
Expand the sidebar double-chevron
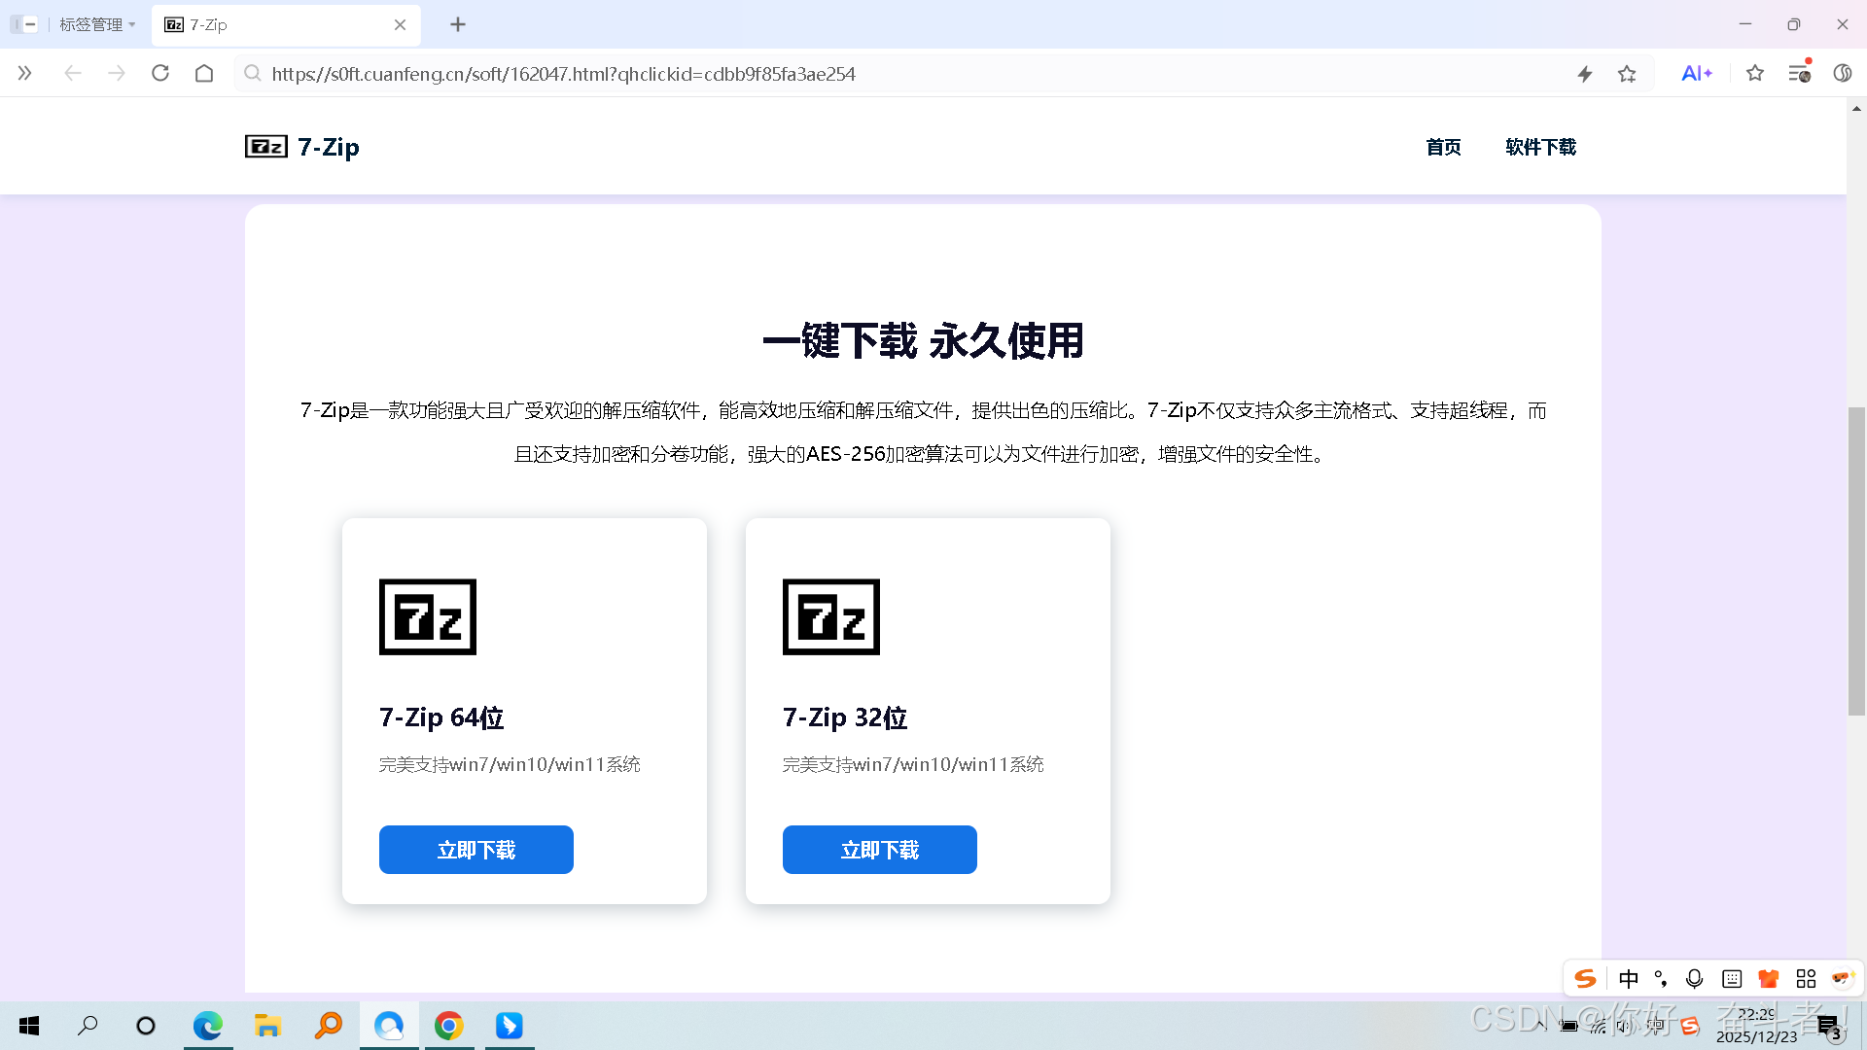click(25, 73)
